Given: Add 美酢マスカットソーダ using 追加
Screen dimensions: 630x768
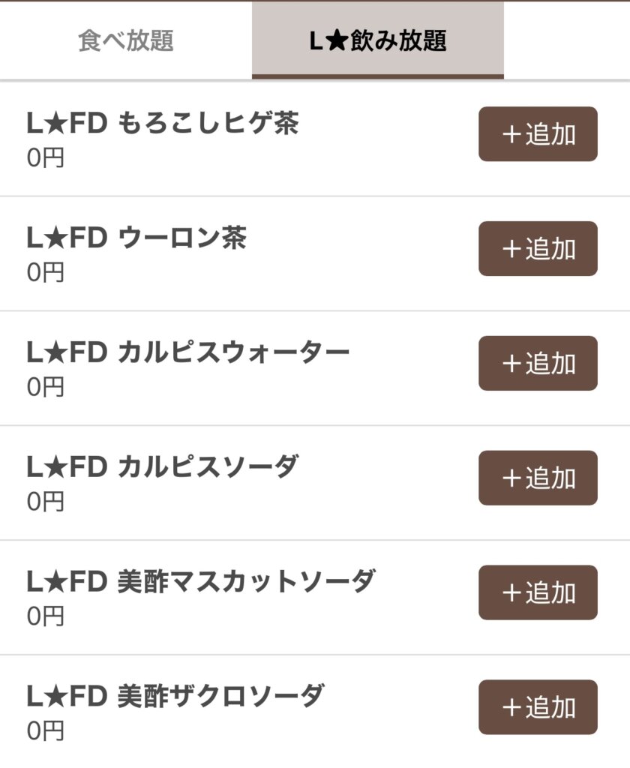Looking at the screenshot, I should 538,592.
